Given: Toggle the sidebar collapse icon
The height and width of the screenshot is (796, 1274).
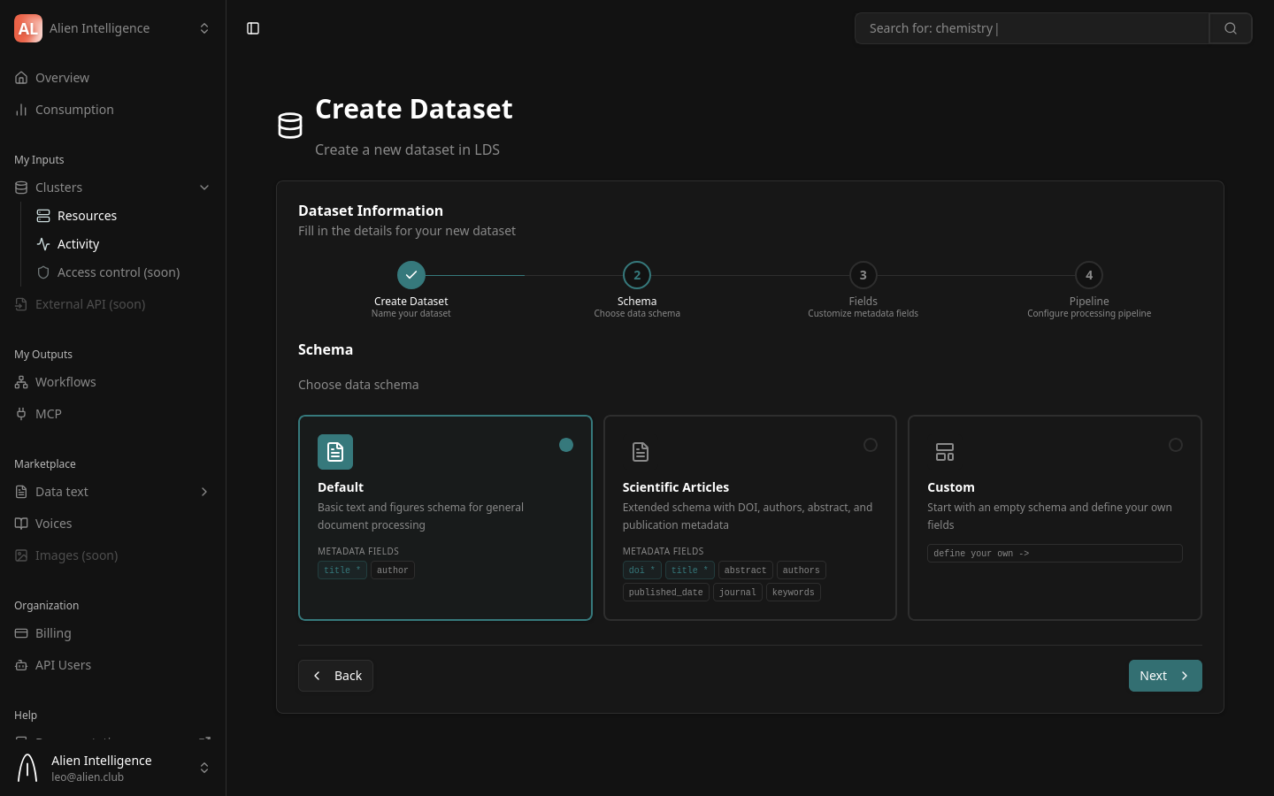Looking at the screenshot, I should (253, 27).
